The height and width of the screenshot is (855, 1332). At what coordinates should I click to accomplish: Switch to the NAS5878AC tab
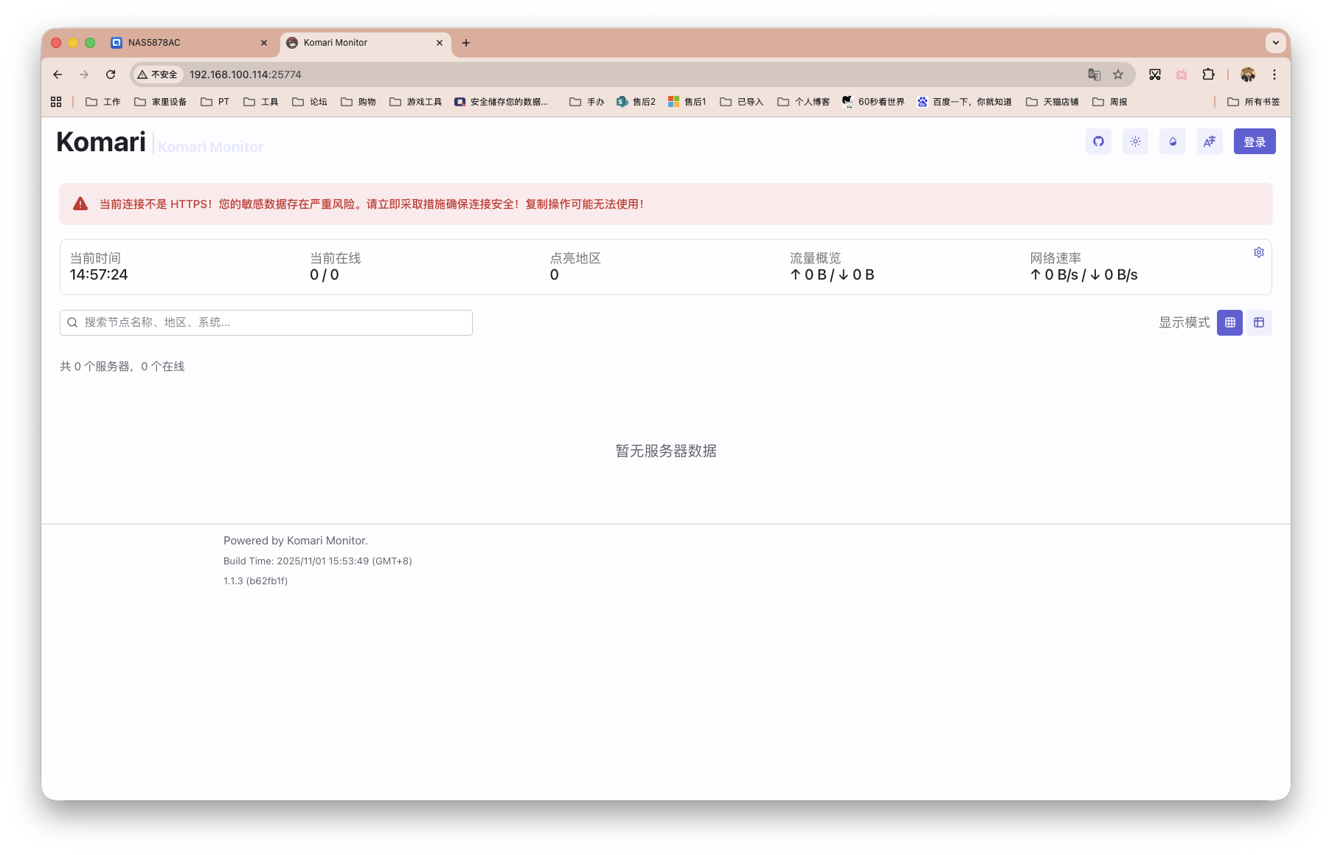coord(184,43)
